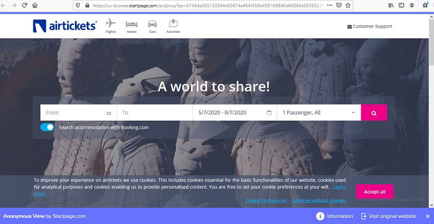Image resolution: width=434 pixels, height=224 pixels.
Task: Open the date picker calendar icon
Action: [269, 113]
